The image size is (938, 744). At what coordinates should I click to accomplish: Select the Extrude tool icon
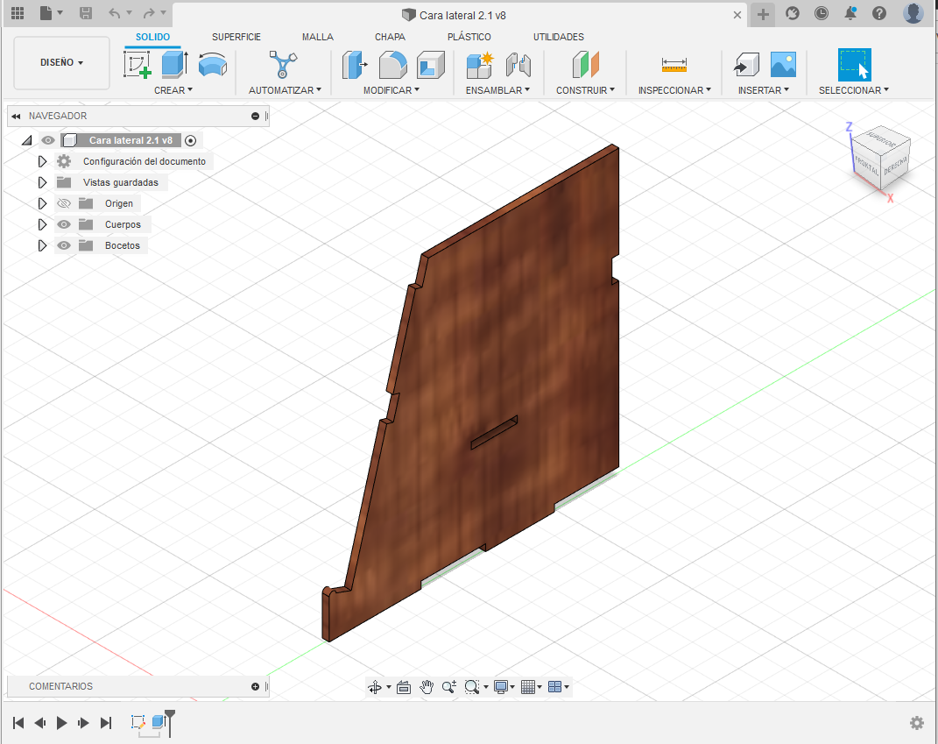(x=175, y=65)
